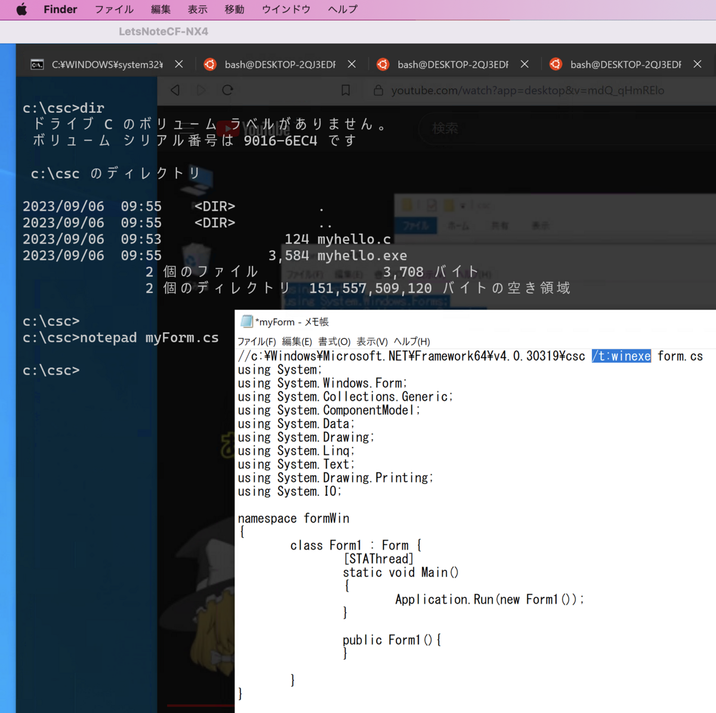Open the 移動 menu in the macOS menu bar

(234, 9)
